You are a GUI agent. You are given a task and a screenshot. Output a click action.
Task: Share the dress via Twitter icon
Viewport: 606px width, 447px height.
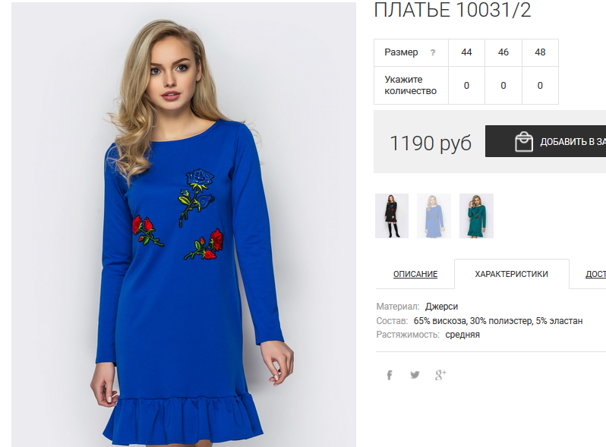tap(415, 375)
